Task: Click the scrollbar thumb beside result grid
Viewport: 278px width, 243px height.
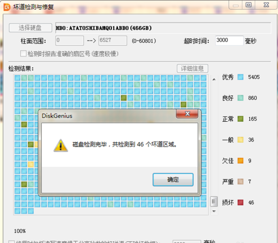Action: point(214,202)
